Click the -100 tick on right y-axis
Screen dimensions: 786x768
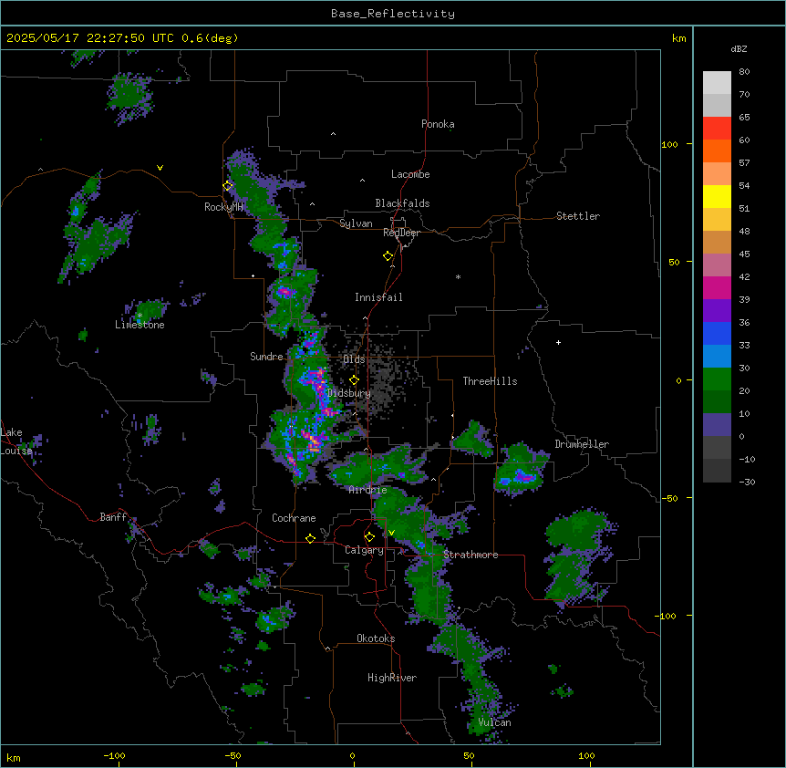667,616
